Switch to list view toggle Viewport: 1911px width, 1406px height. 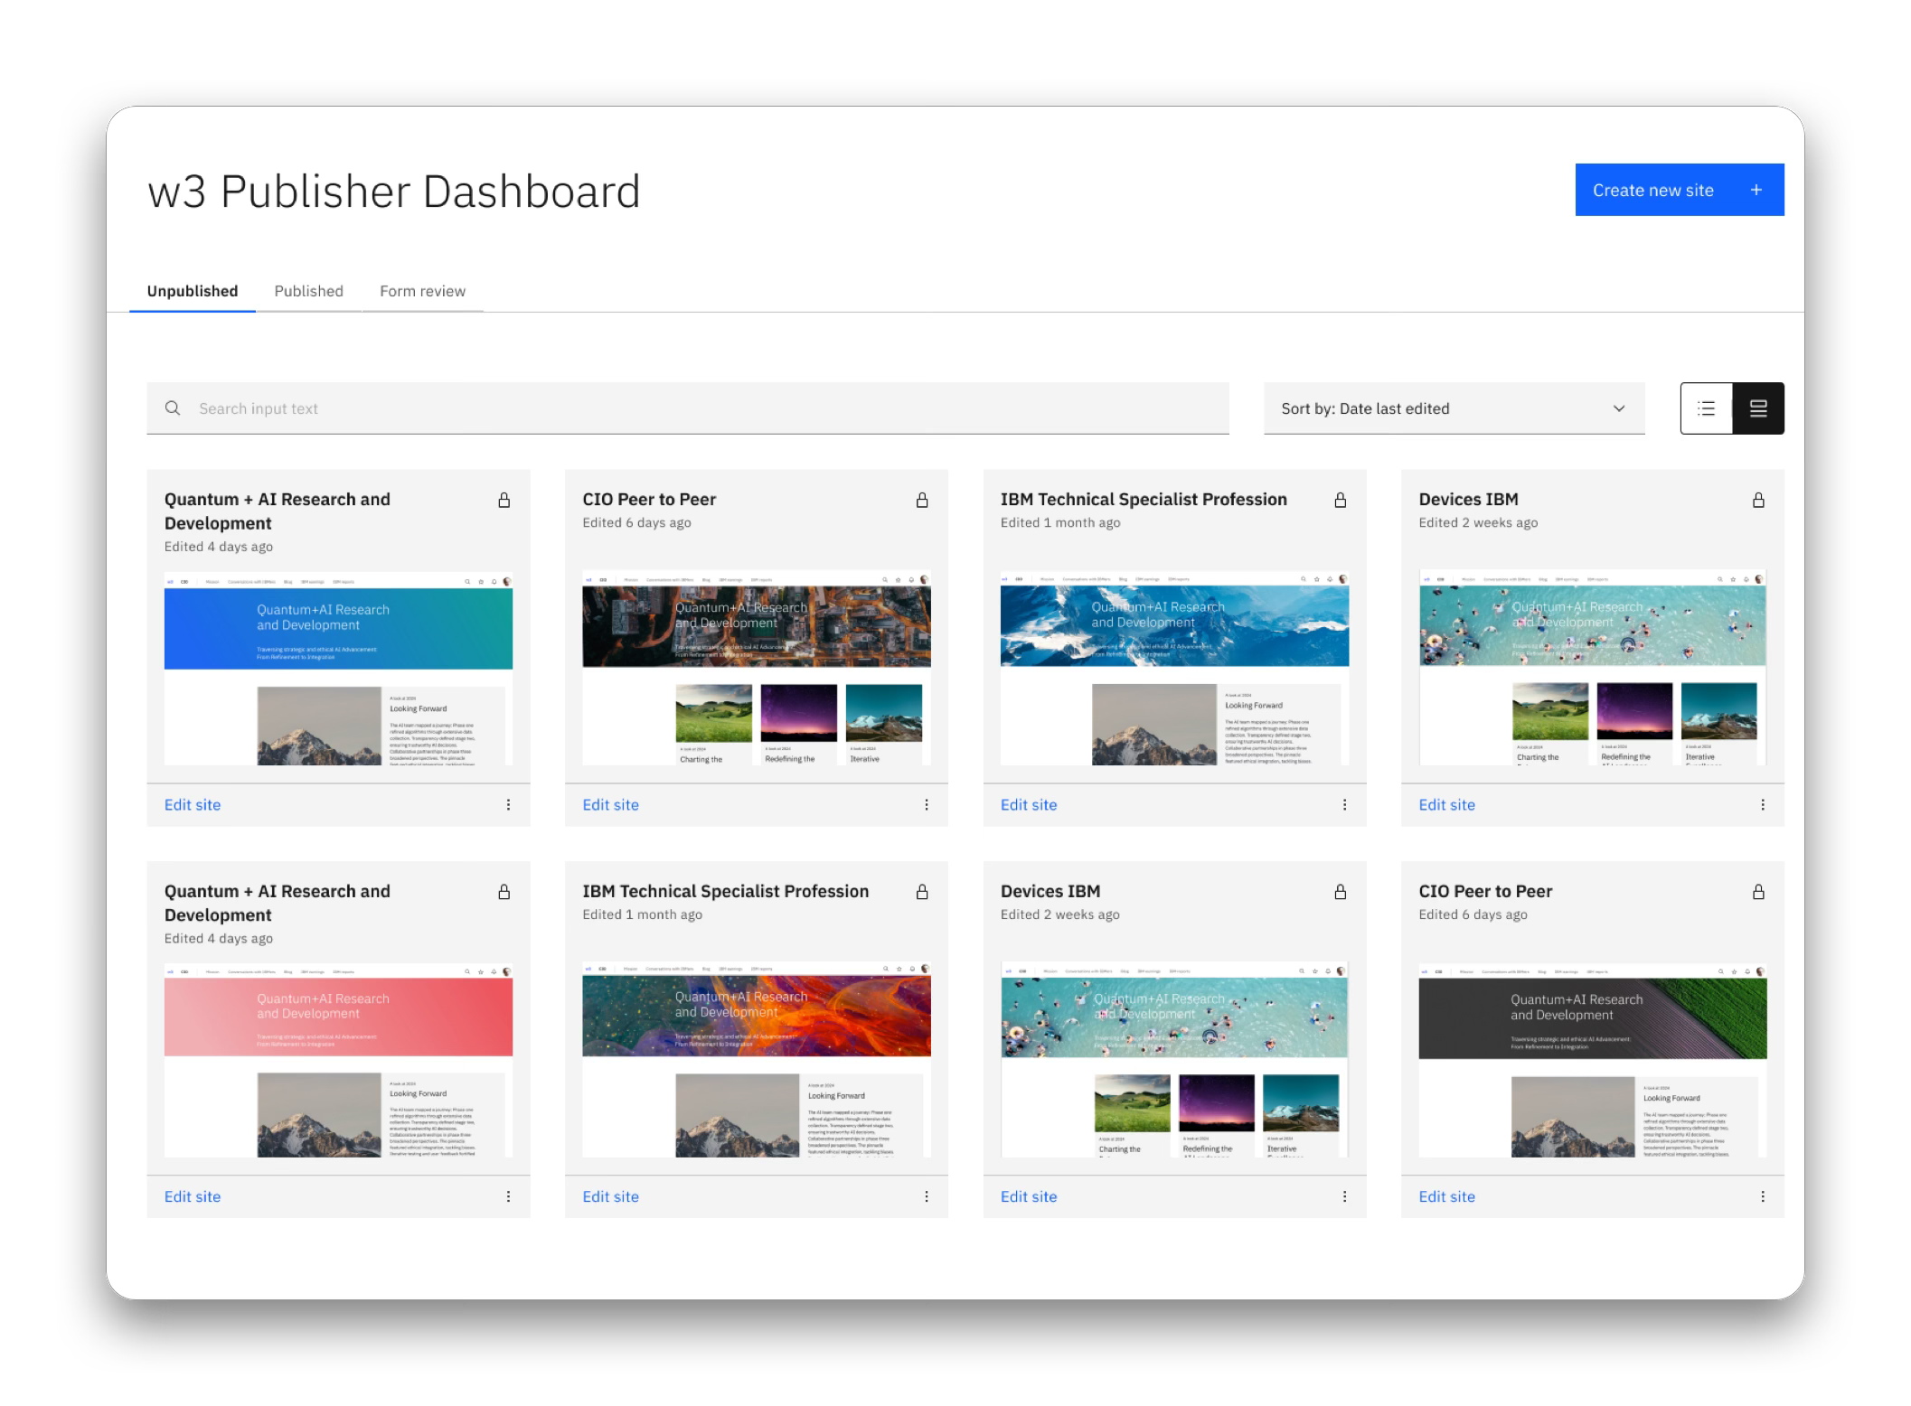point(1706,408)
